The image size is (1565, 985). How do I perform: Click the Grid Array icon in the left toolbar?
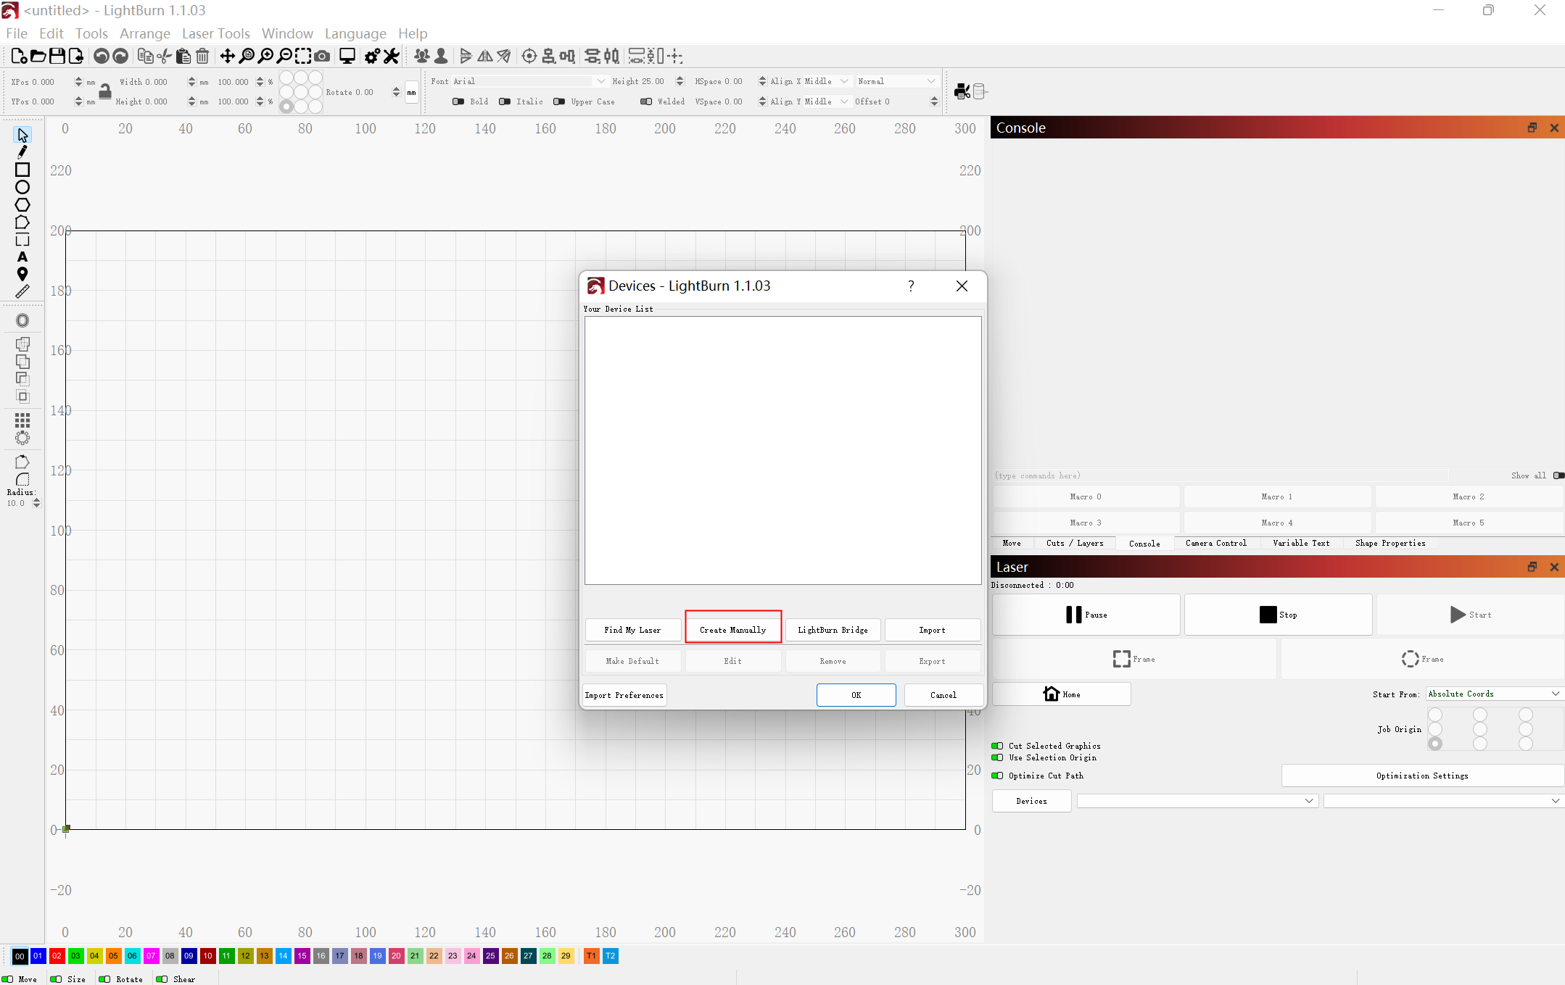(22, 420)
